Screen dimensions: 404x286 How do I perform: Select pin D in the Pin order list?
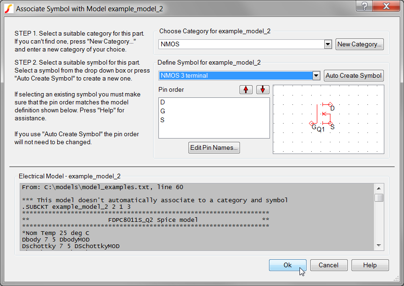point(163,102)
